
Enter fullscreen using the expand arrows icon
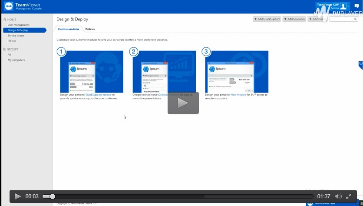click(349, 196)
